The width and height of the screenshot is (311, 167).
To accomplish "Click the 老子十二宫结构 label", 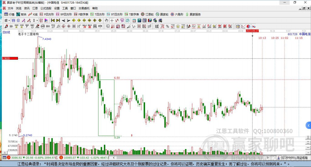I will coord(28,34).
